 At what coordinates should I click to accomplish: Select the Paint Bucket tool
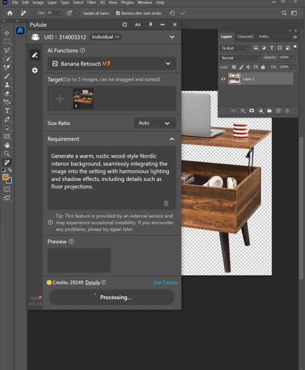point(7,102)
